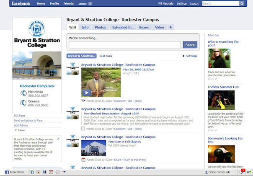Click the facebook logo in header
Screen dimensions: 253x176
[x=21, y=3]
